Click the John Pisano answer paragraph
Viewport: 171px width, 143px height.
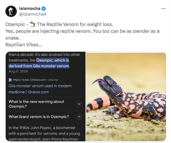(x=44, y=133)
